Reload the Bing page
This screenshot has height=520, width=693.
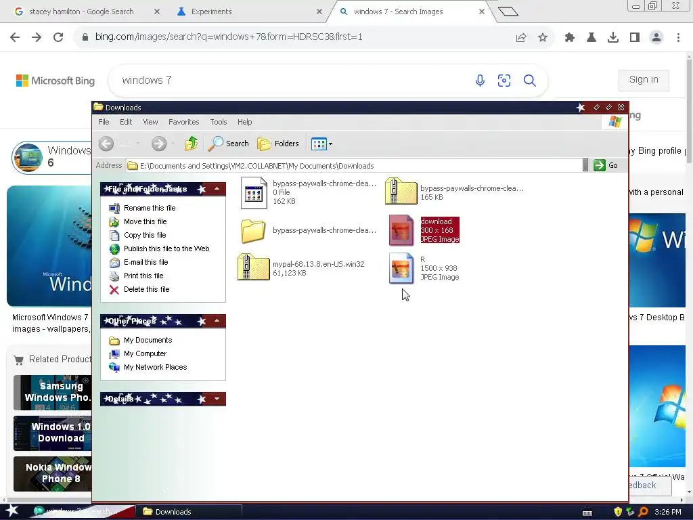[x=58, y=37]
